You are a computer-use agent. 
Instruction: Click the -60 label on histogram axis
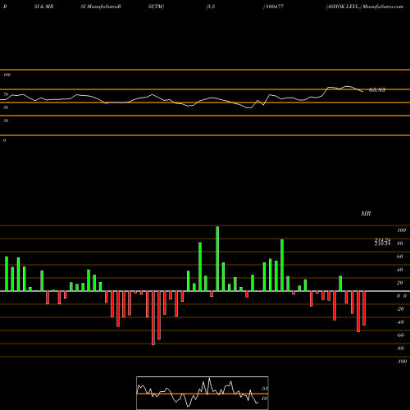pos(400,335)
